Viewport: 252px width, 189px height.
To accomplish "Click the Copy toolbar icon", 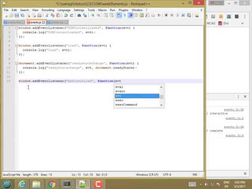I will point(52,16).
